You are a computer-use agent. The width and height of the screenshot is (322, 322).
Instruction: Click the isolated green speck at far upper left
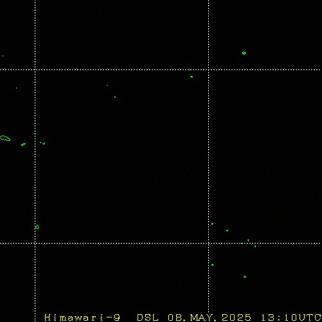[3, 56]
